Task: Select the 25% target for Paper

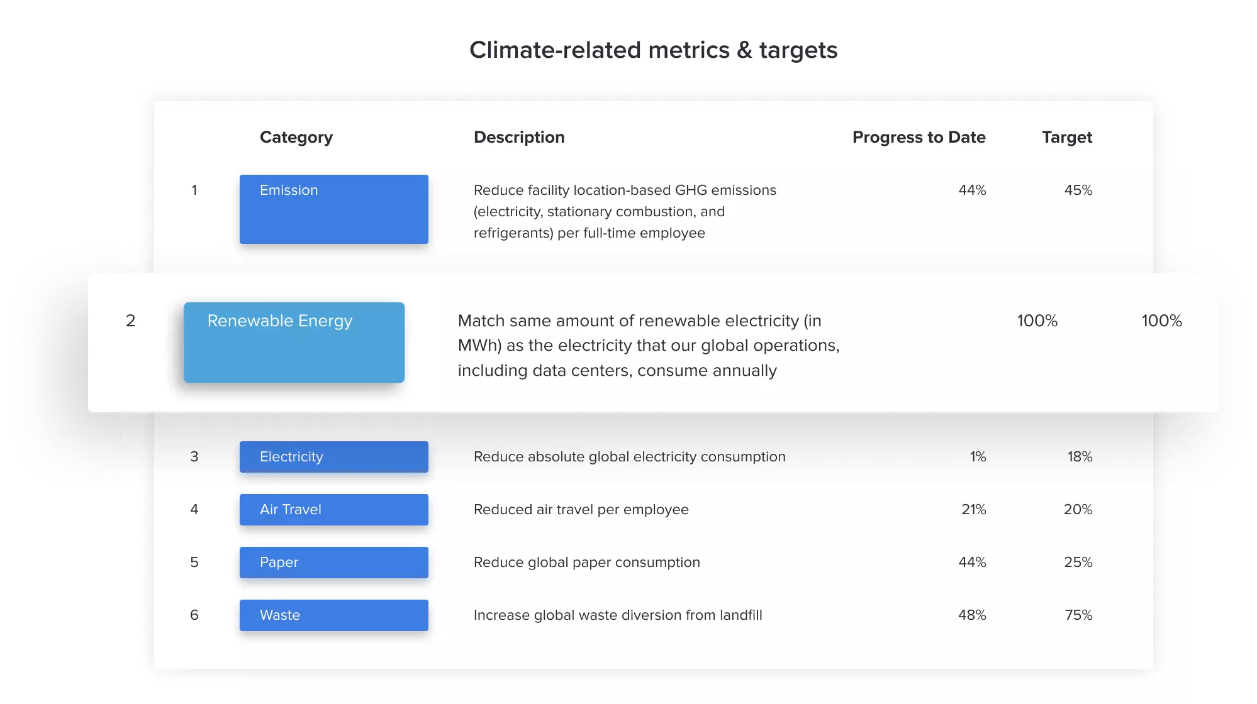Action: pos(1078,563)
